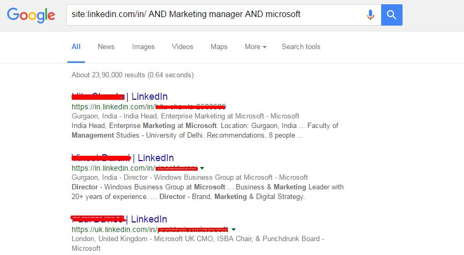
Task: Click the blue search magnifier button
Action: pyautogui.click(x=391, y=15)
